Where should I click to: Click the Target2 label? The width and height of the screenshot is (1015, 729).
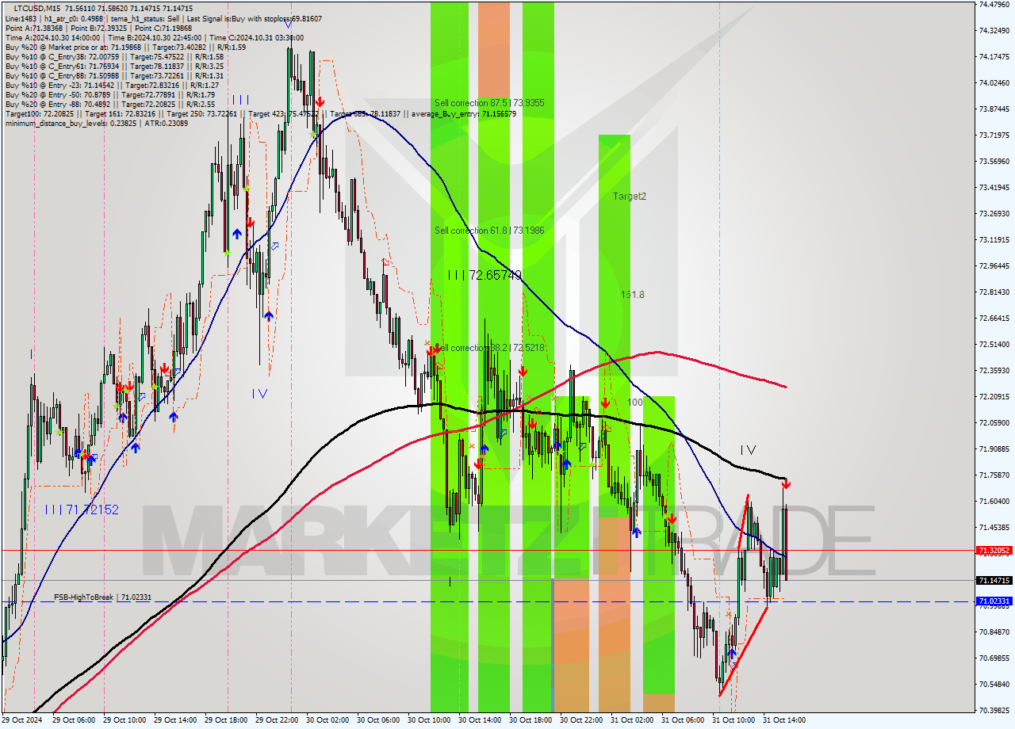point(630,196)
